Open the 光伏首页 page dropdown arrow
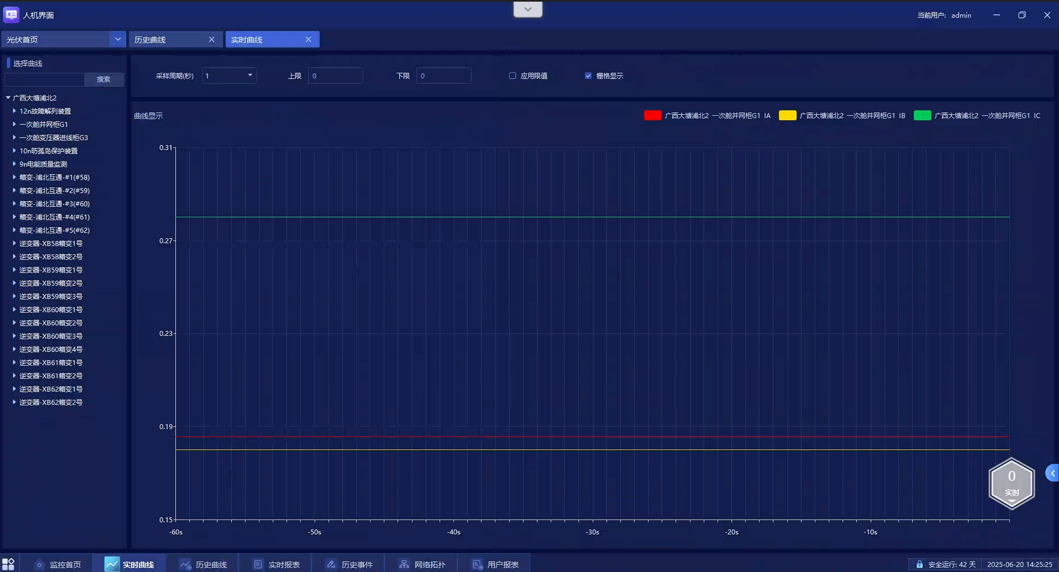 pos(118,39)
